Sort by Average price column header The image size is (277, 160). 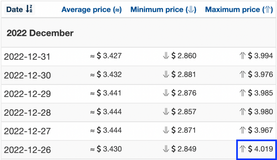click(x=91, y=9)
